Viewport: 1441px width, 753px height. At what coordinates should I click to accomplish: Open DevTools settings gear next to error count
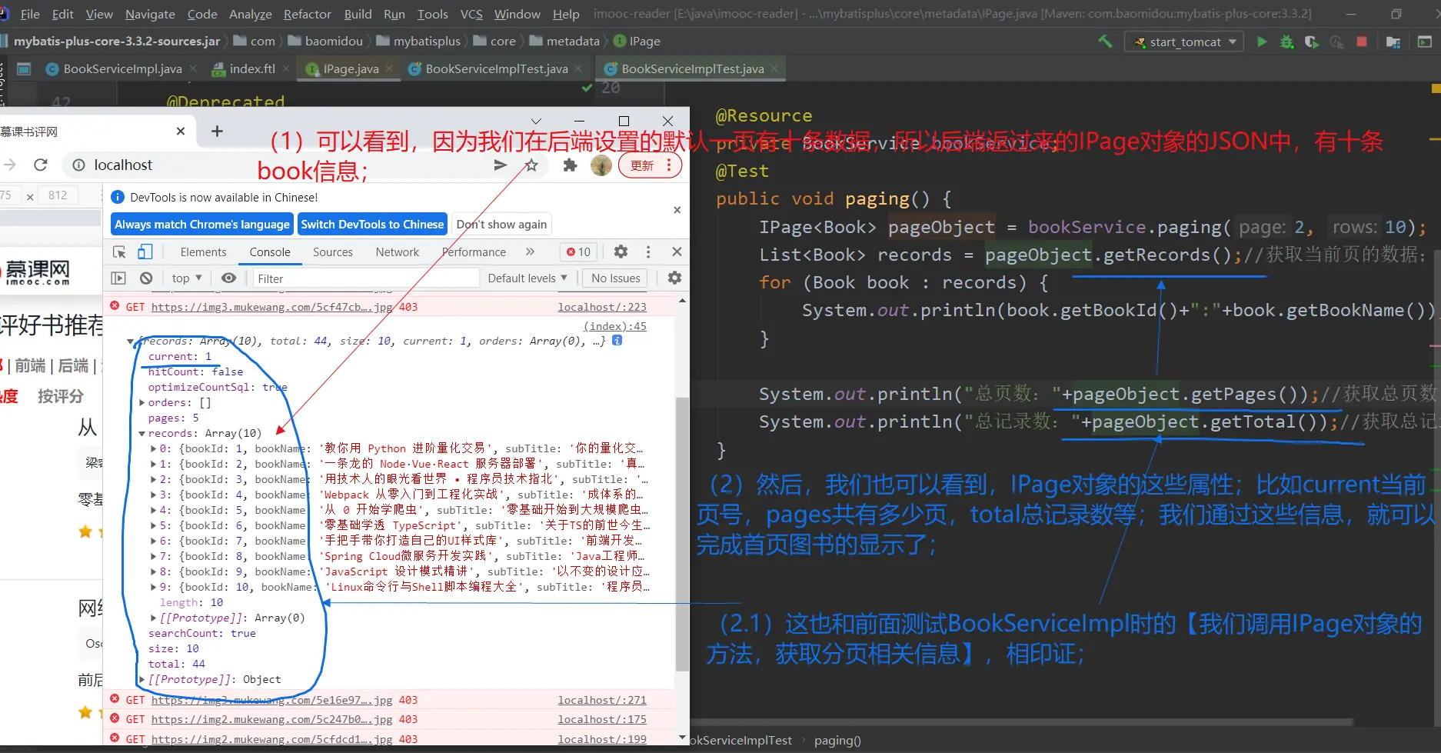621,252
